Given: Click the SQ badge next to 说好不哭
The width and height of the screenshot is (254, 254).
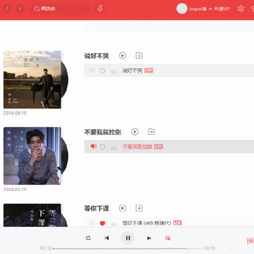Looking at the screenshot, I should pos(149,71).
